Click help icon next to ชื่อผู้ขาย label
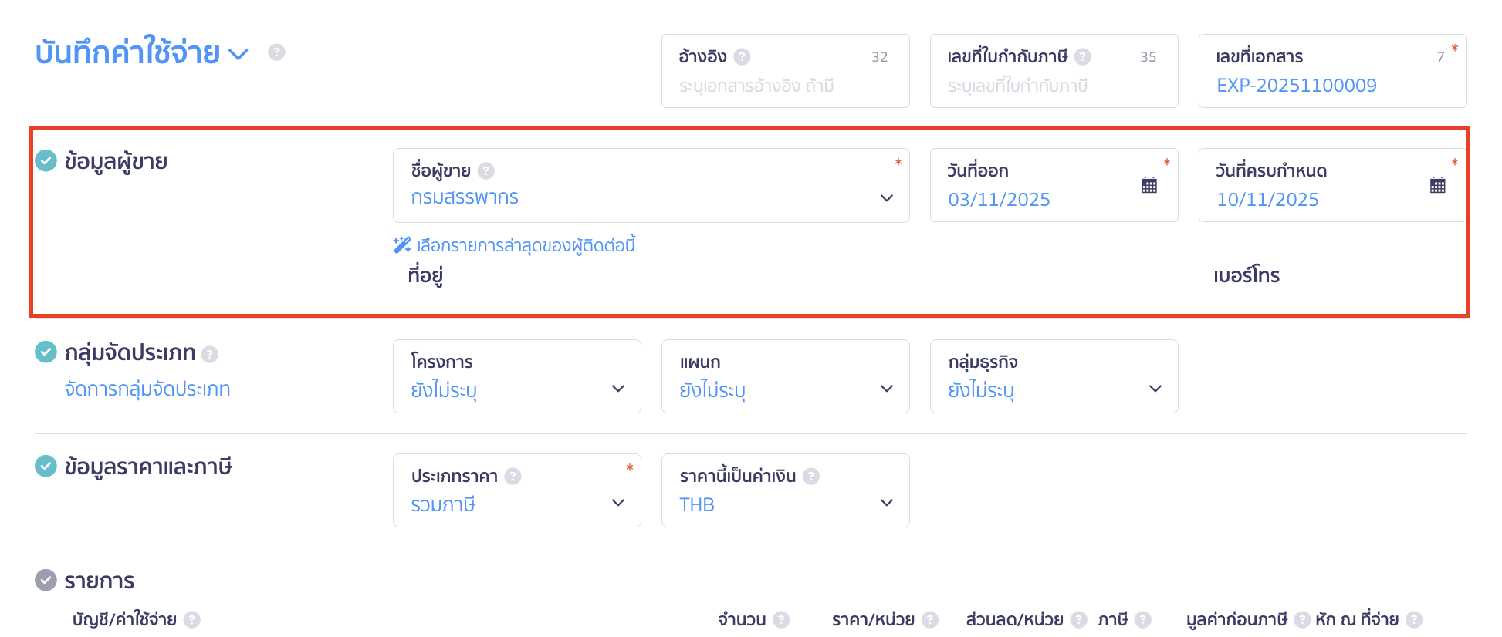The width and height of the screenshot is (1502, 637). click(487, 170)
